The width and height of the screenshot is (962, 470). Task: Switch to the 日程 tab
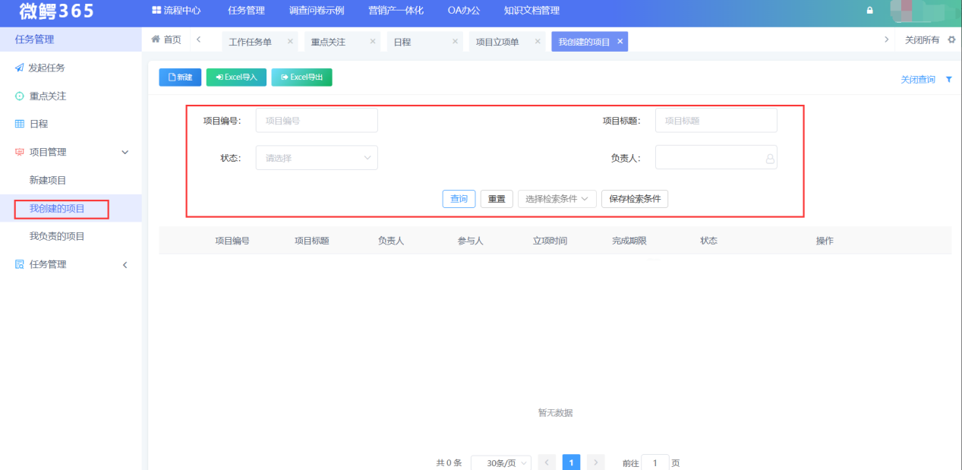click(403, 41)
